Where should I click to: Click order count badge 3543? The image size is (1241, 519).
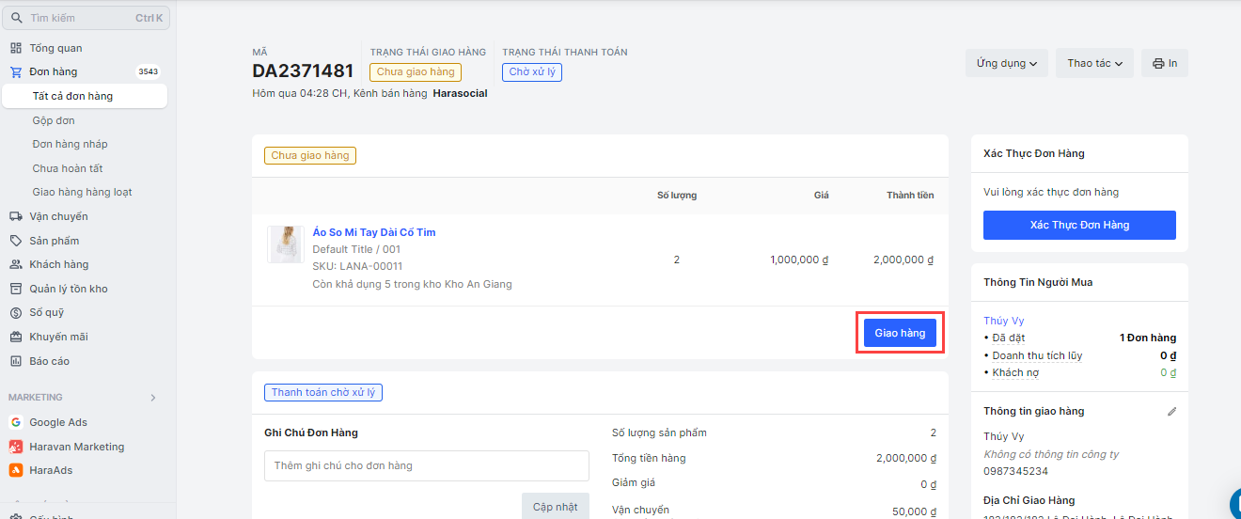pyautogui.click(x=148, y=71)
